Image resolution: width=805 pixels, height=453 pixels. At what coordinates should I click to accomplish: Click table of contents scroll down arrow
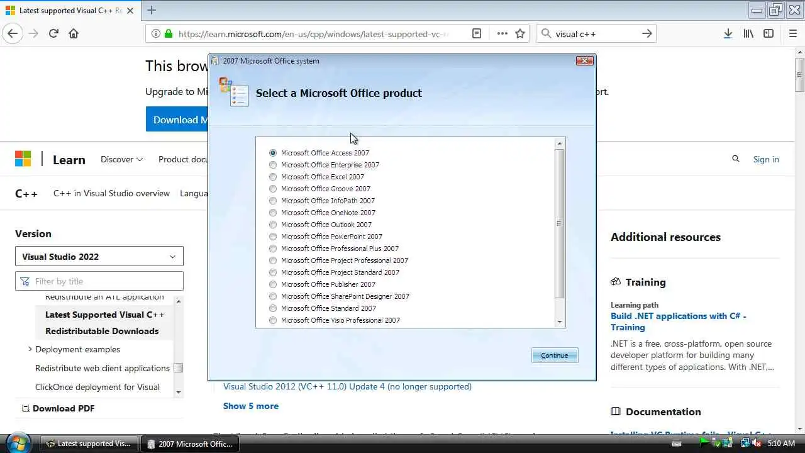179,392
